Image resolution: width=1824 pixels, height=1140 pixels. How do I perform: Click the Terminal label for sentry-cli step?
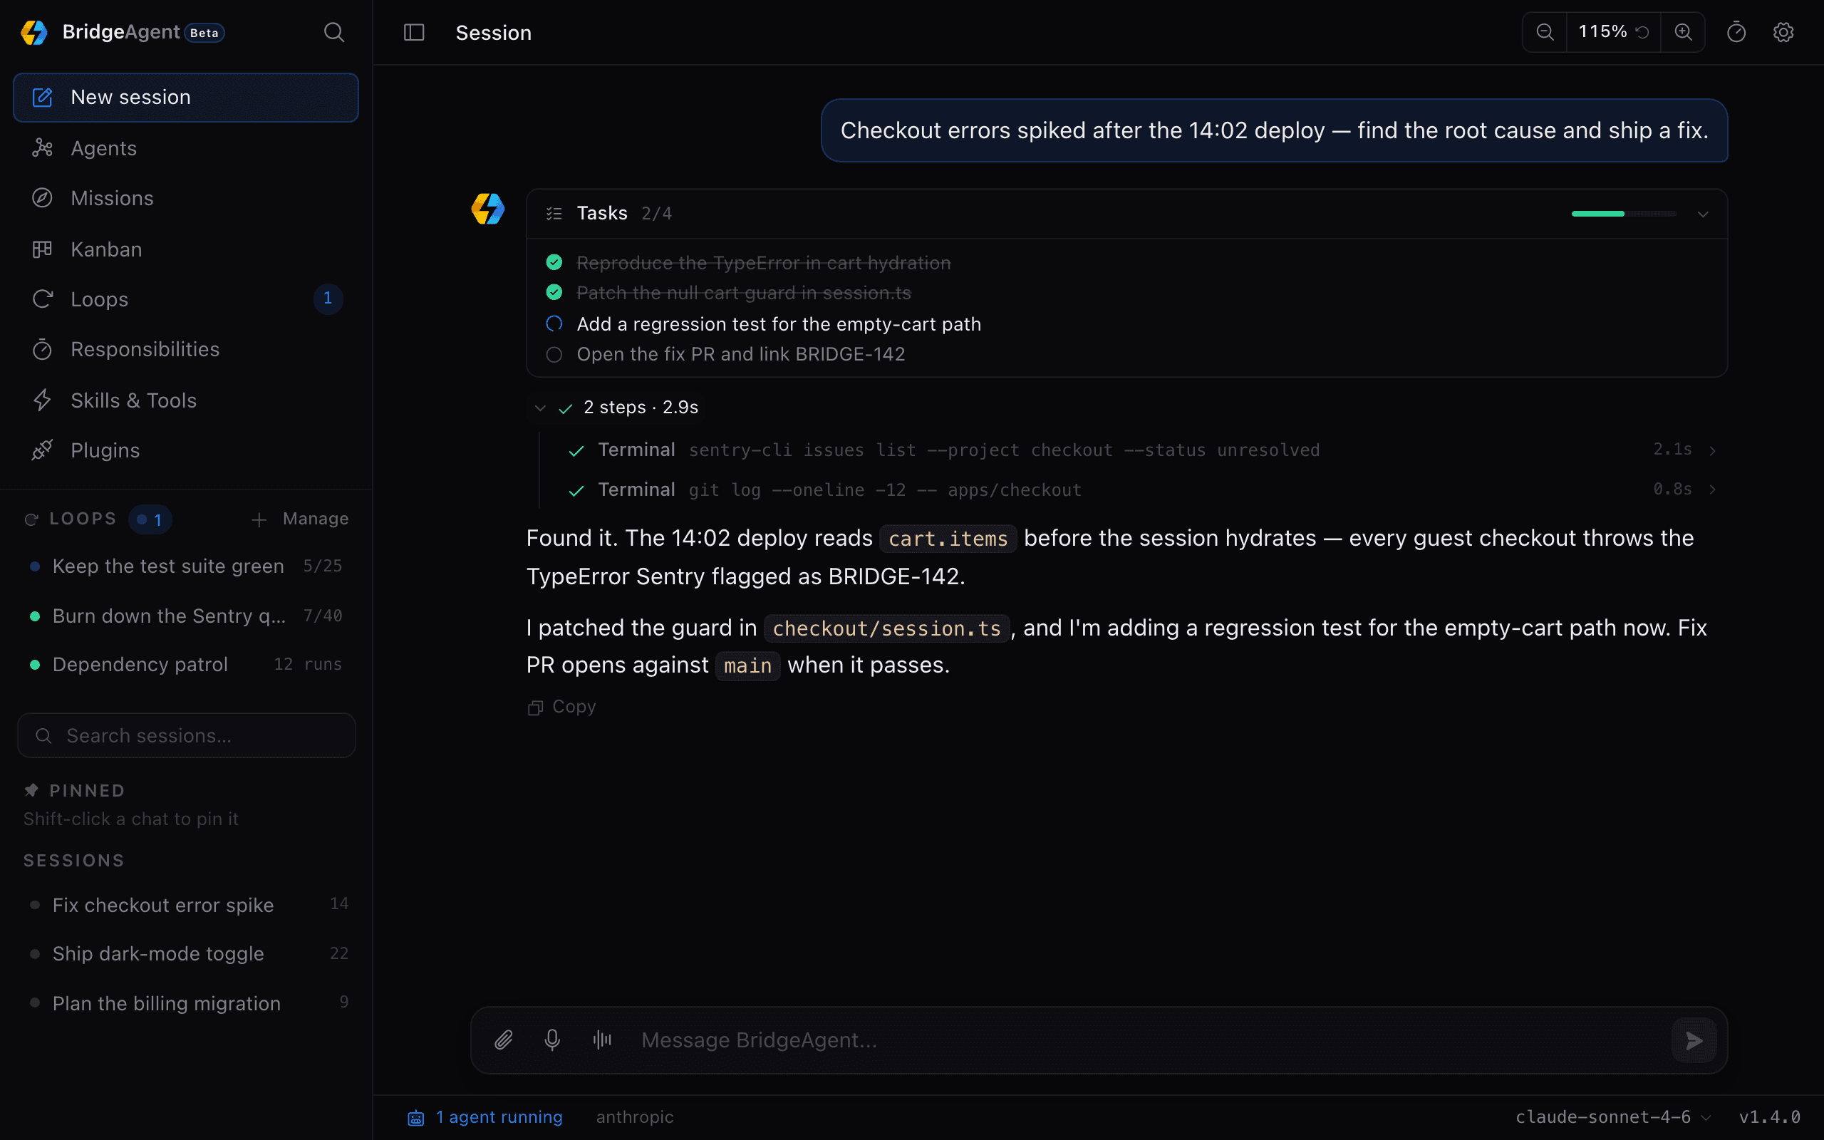[x=636, y=450]
